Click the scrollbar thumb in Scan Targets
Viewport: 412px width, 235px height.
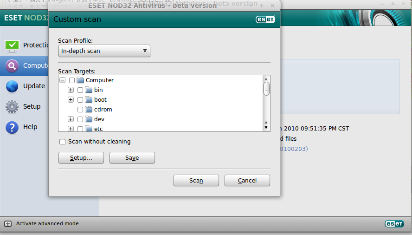point(266,89)
